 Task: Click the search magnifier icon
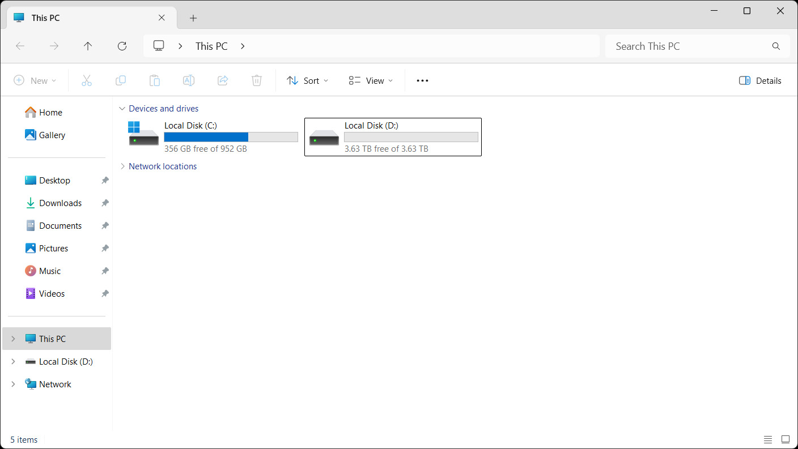pos(776,46)
